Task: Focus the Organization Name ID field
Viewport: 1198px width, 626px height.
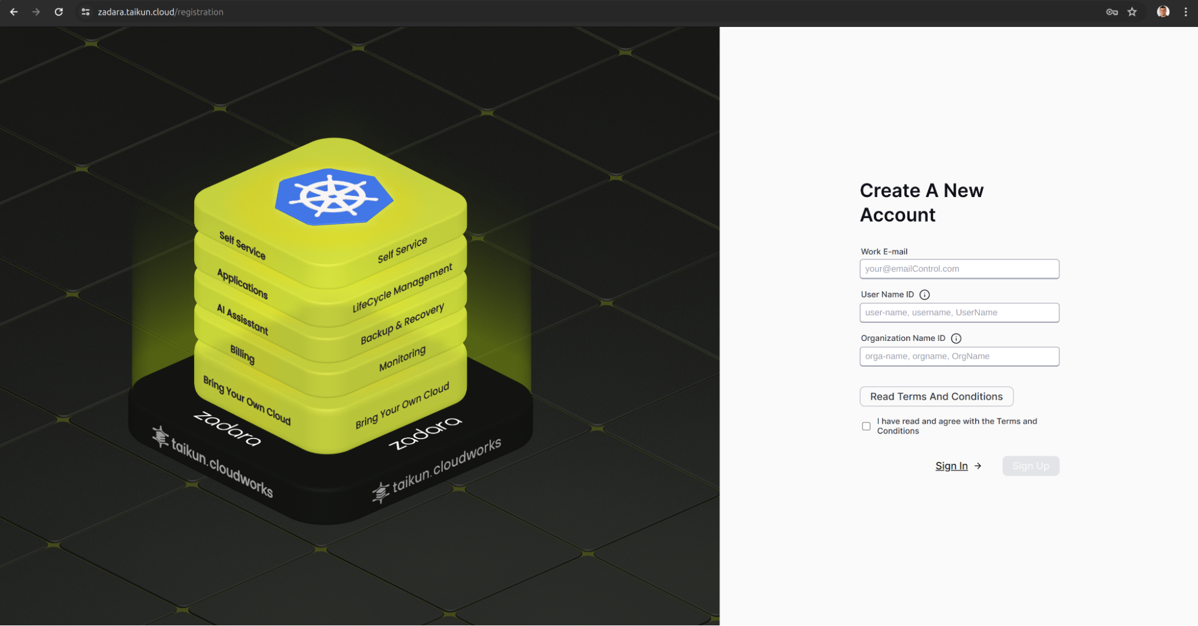Action: (x=959, y=356)
